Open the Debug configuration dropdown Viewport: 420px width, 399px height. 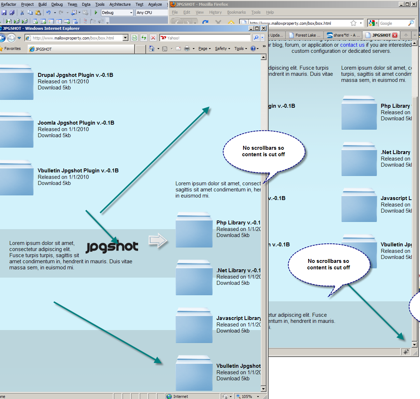tap(117, 13)
